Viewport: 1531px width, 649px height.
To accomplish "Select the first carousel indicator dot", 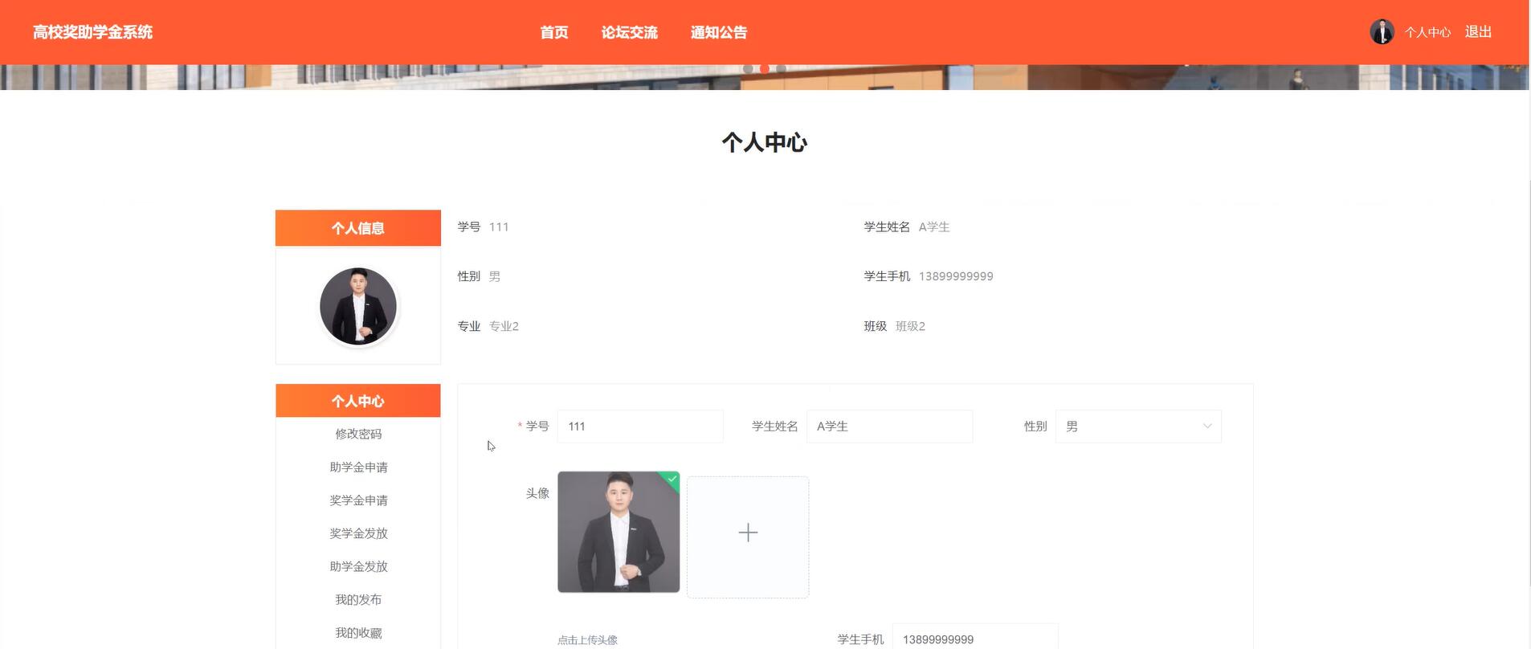I will 748,69.
